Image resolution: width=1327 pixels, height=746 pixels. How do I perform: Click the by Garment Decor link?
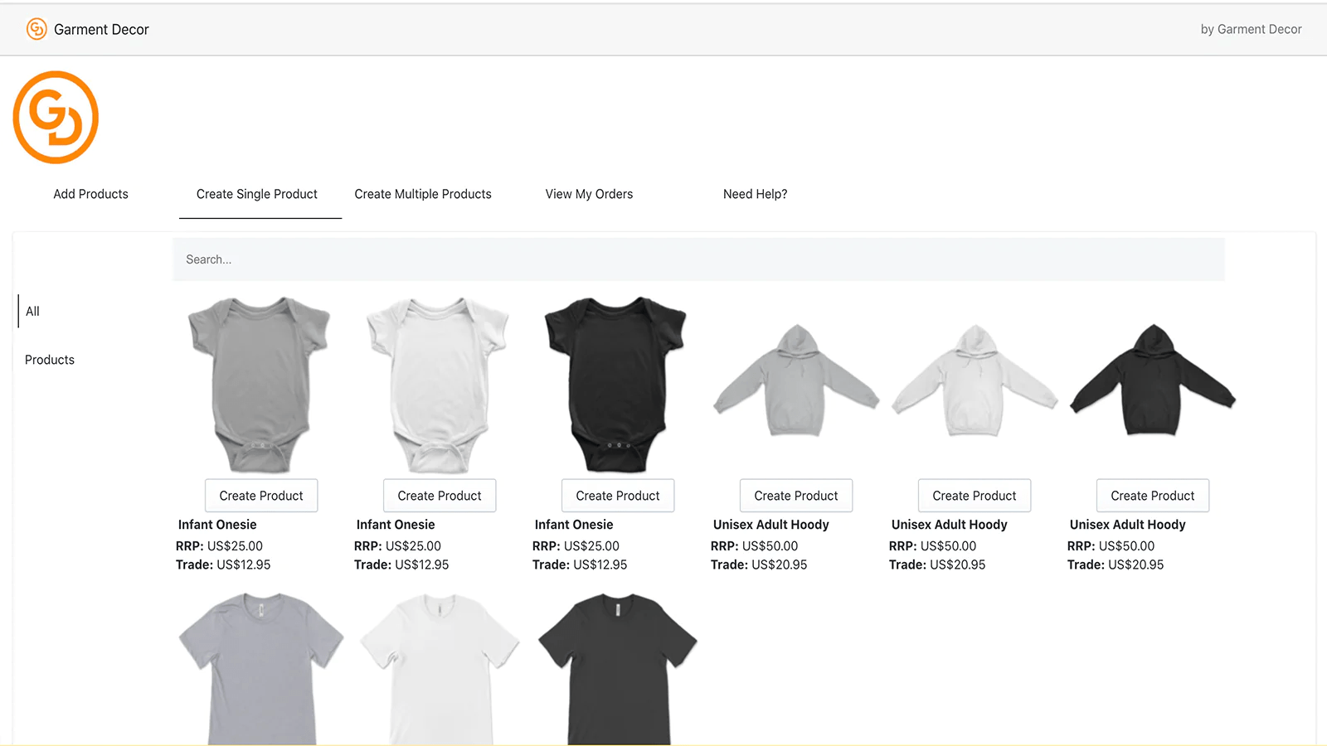(x=1250, y=29)
